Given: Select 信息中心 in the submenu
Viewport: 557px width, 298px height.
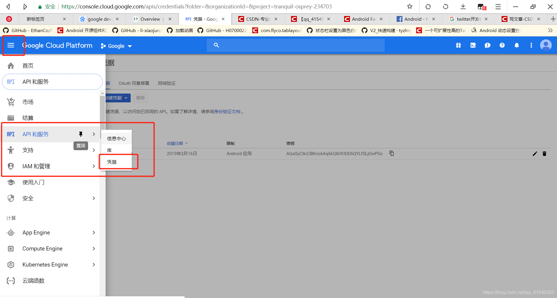Looking at the screenshot, I should point(116,139).
